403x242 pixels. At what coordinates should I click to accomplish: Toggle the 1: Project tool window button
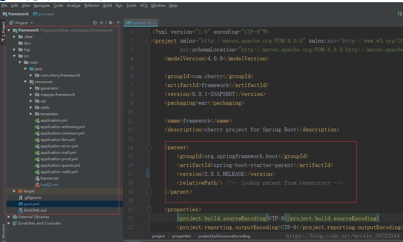point(3,31)
